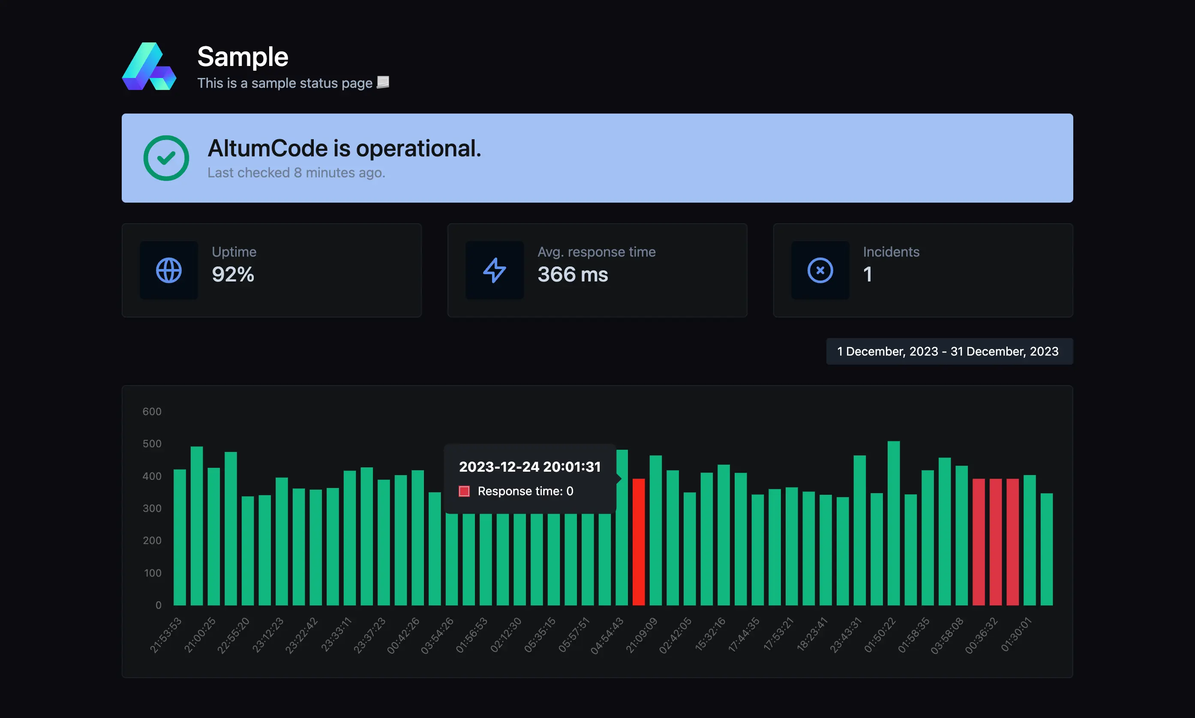
Task: Click the x-axis label 05:57:51
Action: click(x=574, y=635)
